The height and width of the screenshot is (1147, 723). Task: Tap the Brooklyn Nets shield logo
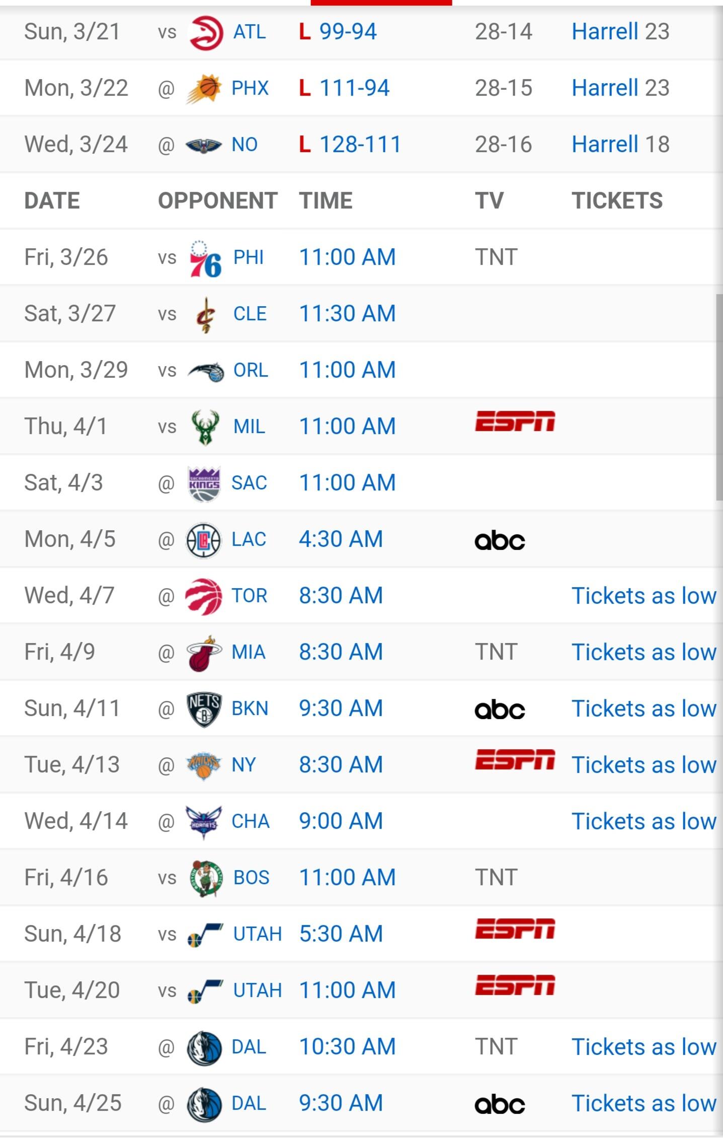(x=204, y=709)
